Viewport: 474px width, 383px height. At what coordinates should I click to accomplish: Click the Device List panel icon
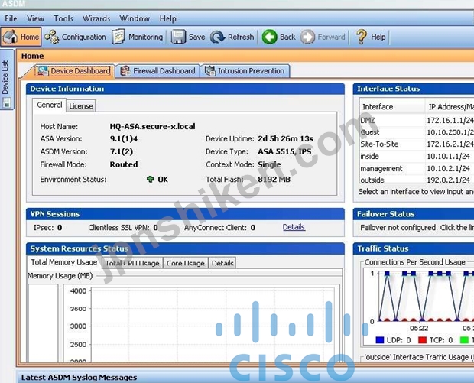[7, 102]
